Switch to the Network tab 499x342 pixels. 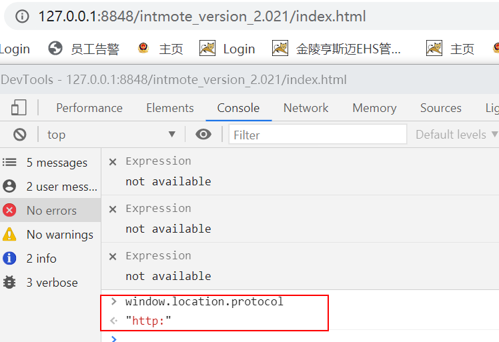pos(306,108)
